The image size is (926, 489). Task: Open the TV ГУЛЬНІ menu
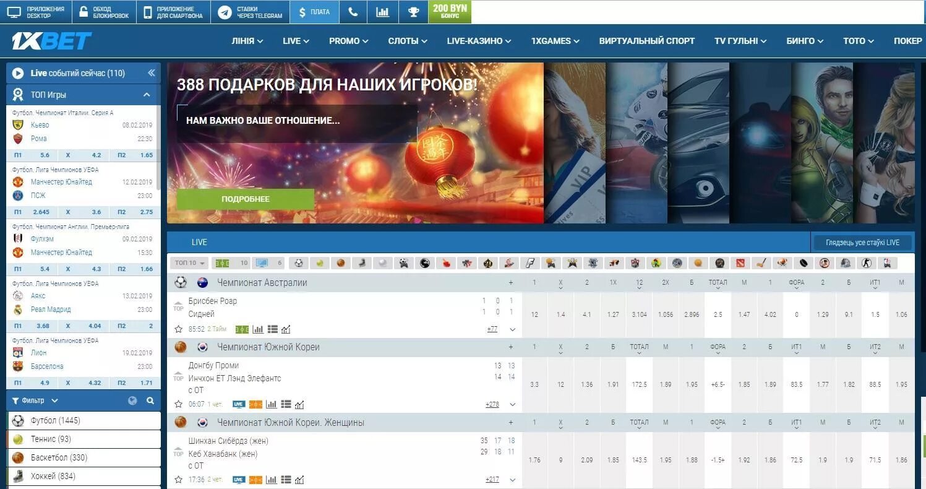[x=740, y=41]
